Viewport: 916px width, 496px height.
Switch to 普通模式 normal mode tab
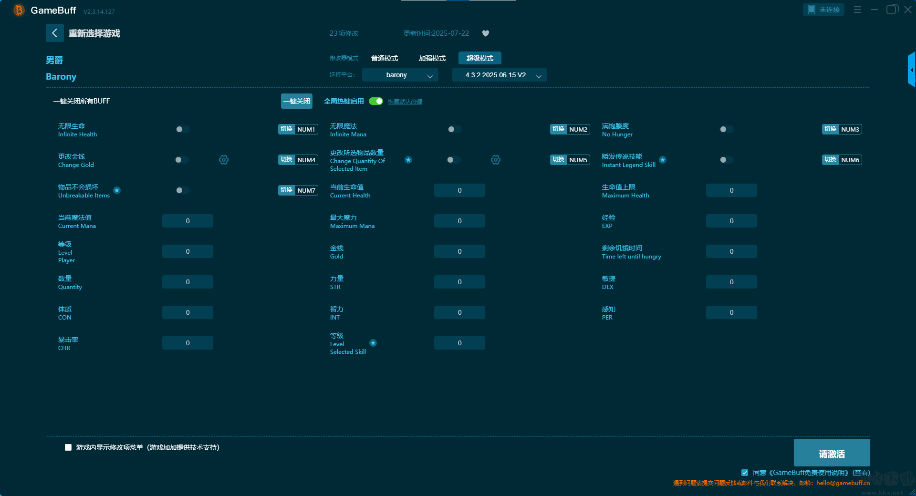click(385, 58)
